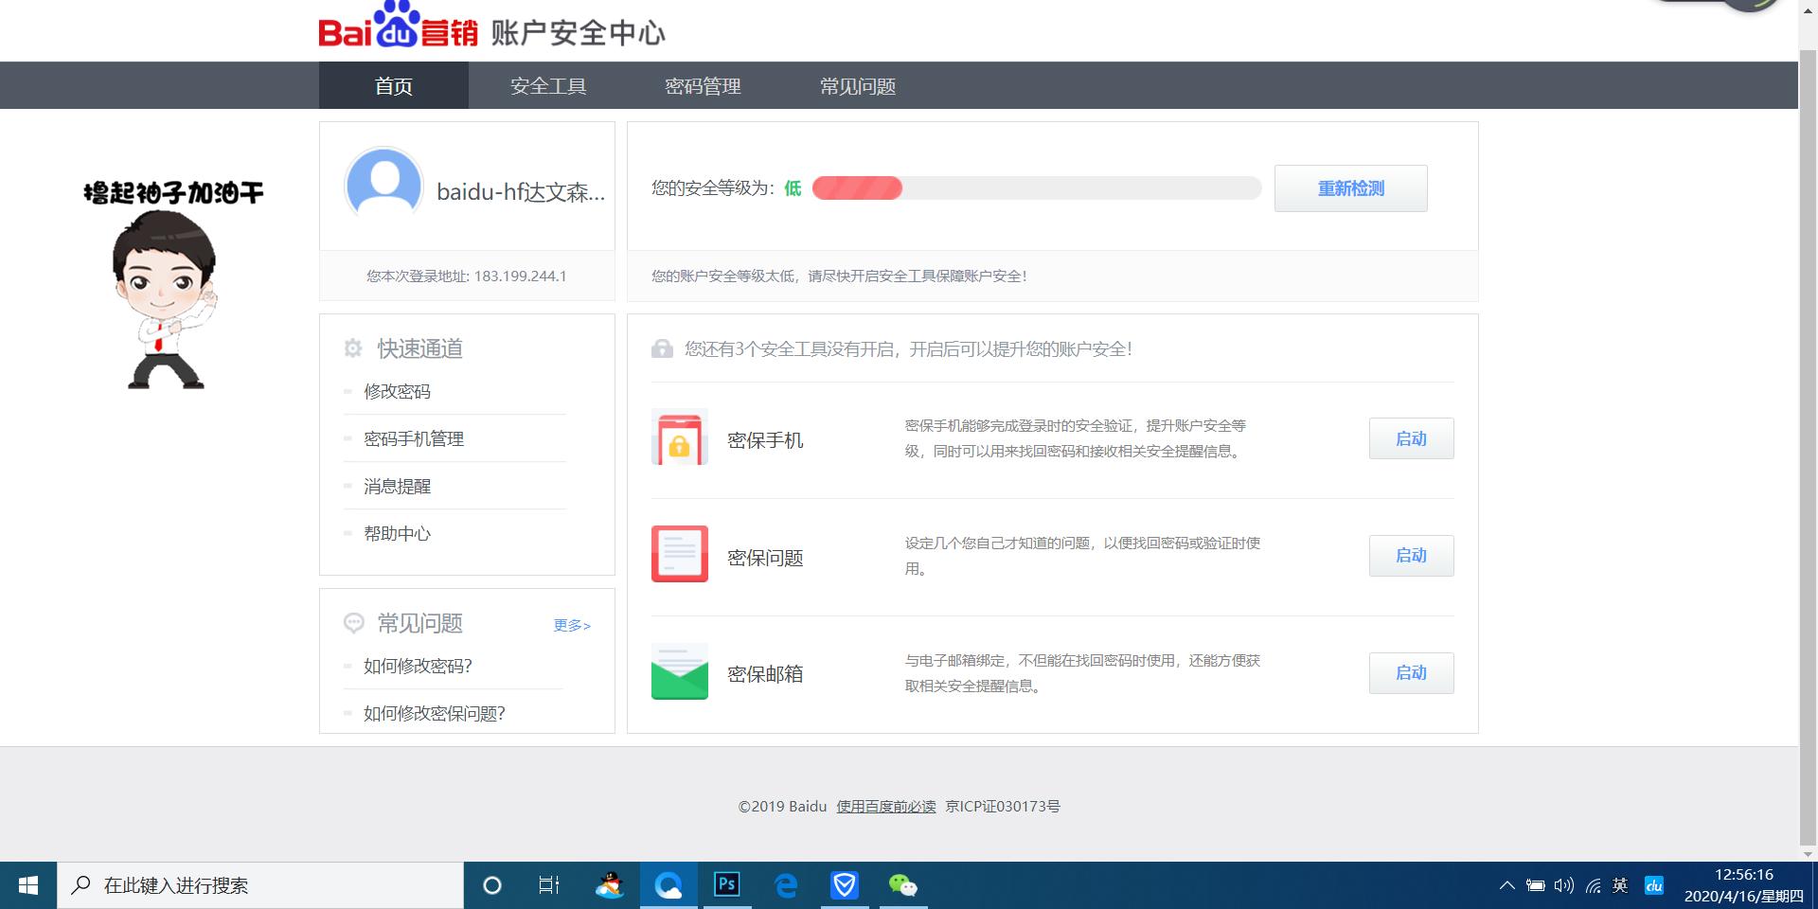This screenshot has width=1818, height=909.
Task: Click the 密保手机 phone icon
Action: pyautogui.click(x=678, y=437)
